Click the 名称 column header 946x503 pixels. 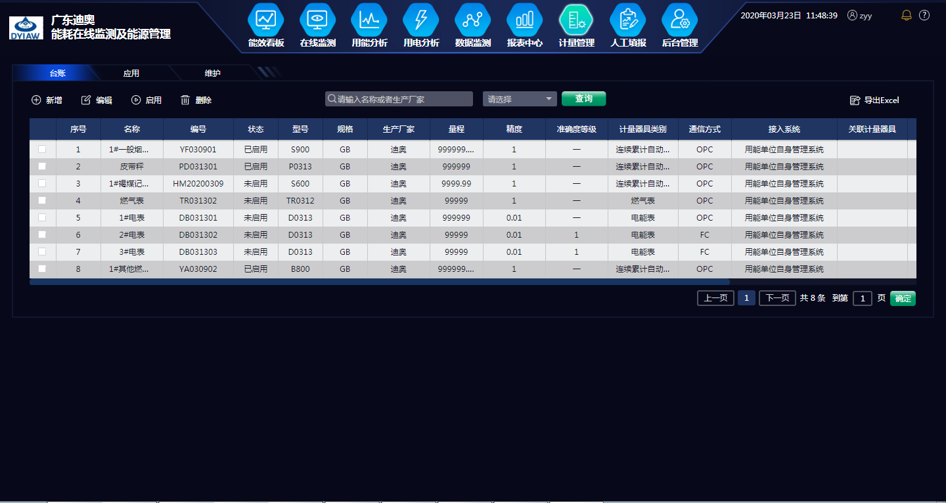coord(132,129)
